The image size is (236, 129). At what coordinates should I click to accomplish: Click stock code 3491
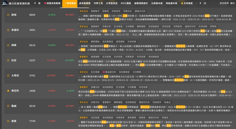32,30
